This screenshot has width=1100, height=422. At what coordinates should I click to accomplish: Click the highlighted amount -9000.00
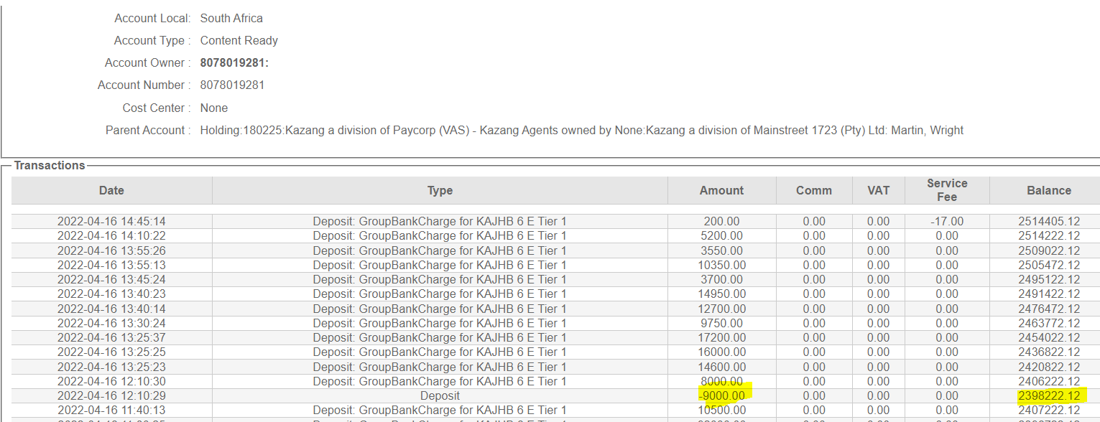[721, 395]
